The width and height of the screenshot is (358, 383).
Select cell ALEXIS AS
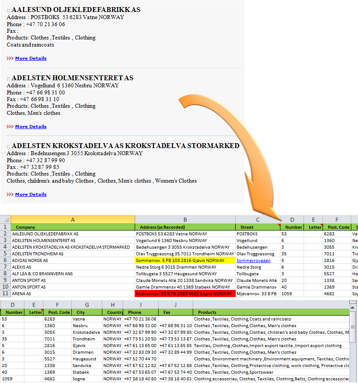click(73, 267)
